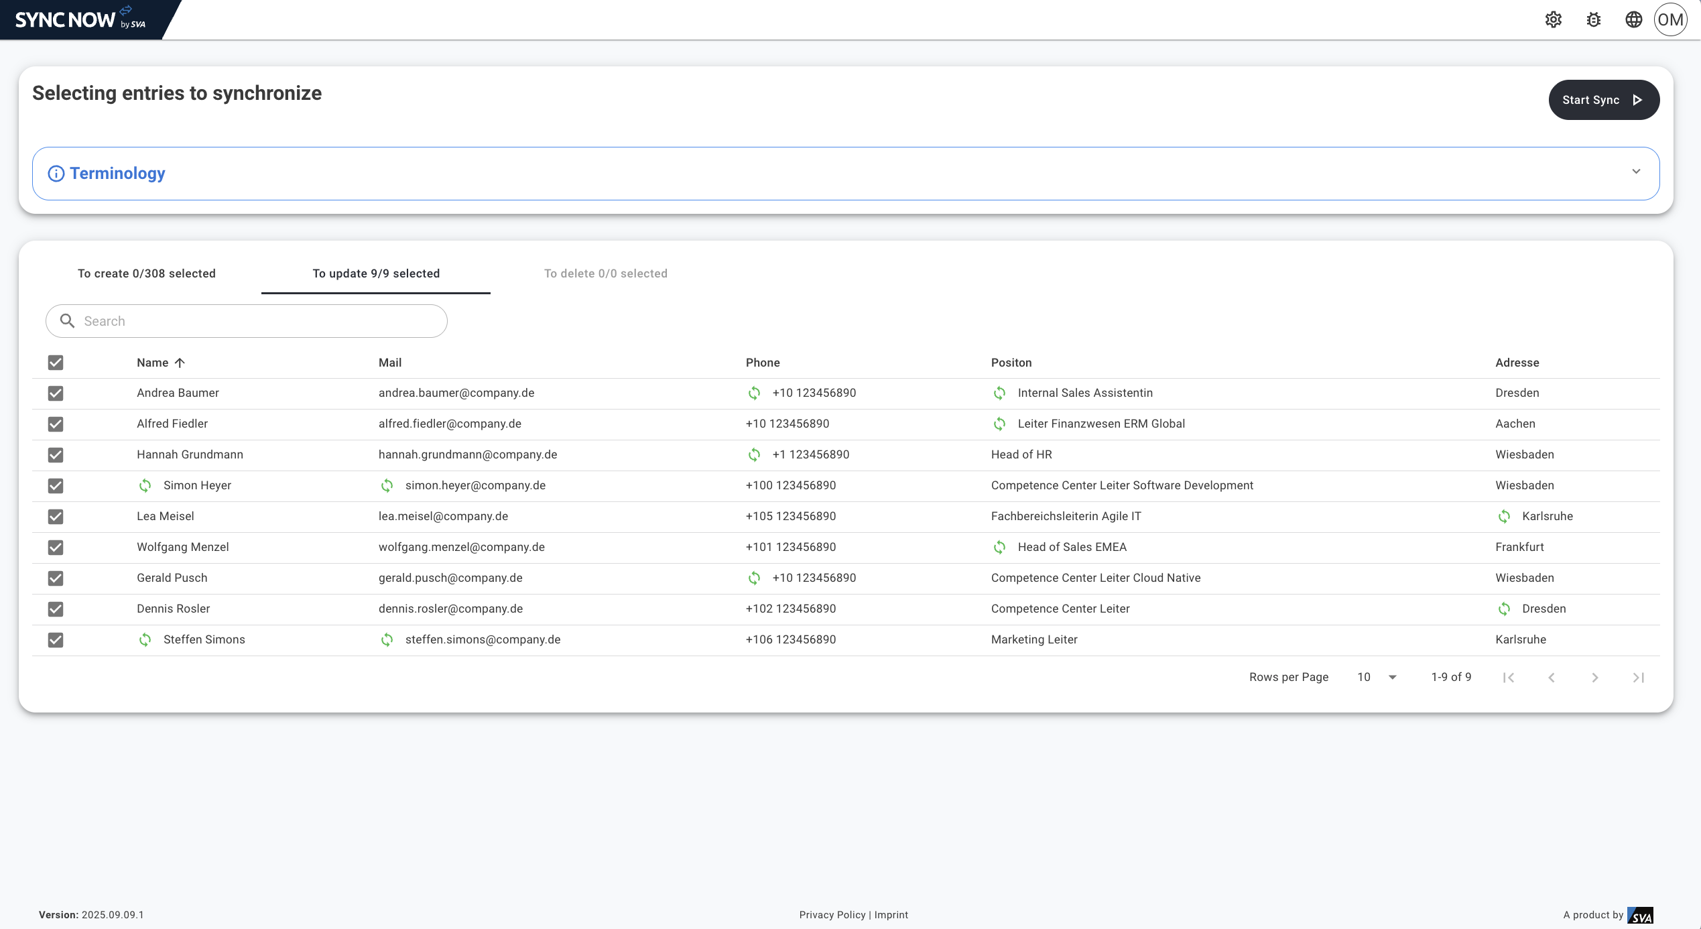Click the sync icon beside Simon Heyer's name
Viewport: 1701px width, 929px height.
145,485
